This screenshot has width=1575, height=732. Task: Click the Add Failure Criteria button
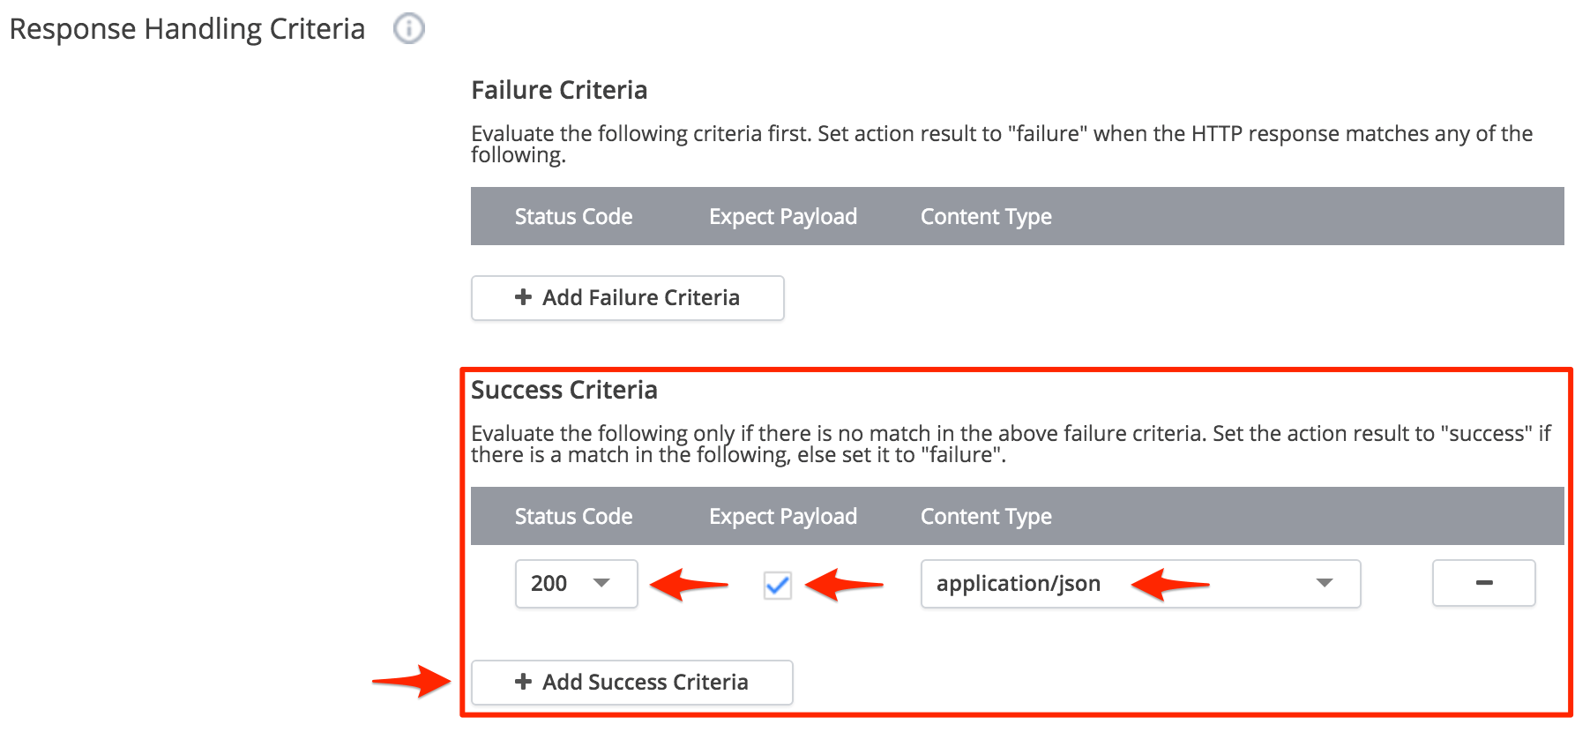coord(627,298)
